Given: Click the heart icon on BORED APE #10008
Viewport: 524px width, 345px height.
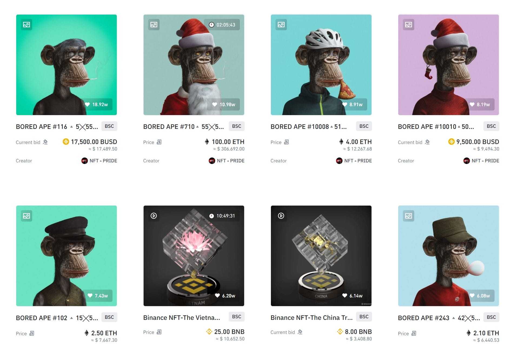Looking at the screenshot, I should coord(345,105).
